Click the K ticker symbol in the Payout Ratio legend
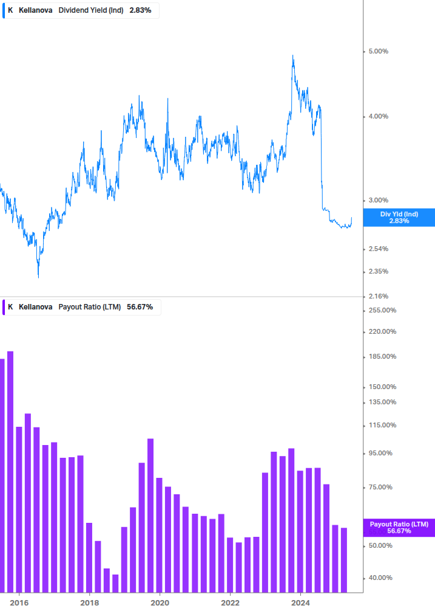 pyautogui.click(x=10, y=307)
